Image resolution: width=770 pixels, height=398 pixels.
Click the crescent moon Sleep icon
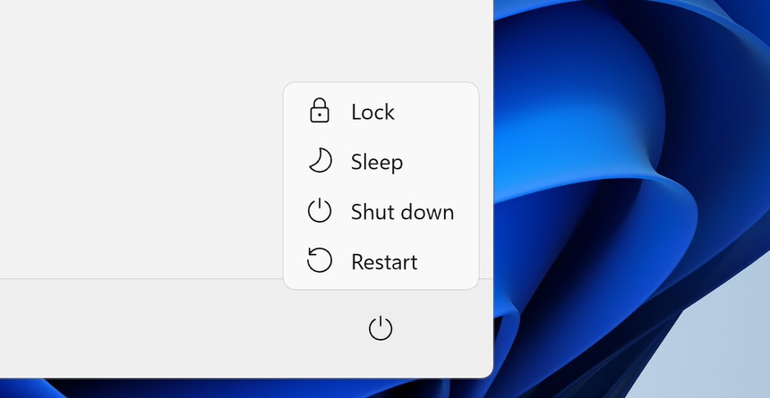pyautogui.click(x=320, y=161)
